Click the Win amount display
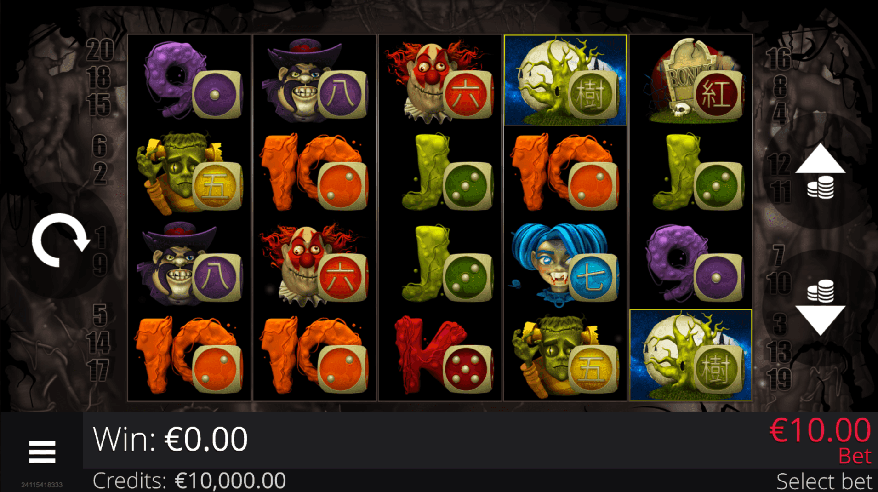 171,439
